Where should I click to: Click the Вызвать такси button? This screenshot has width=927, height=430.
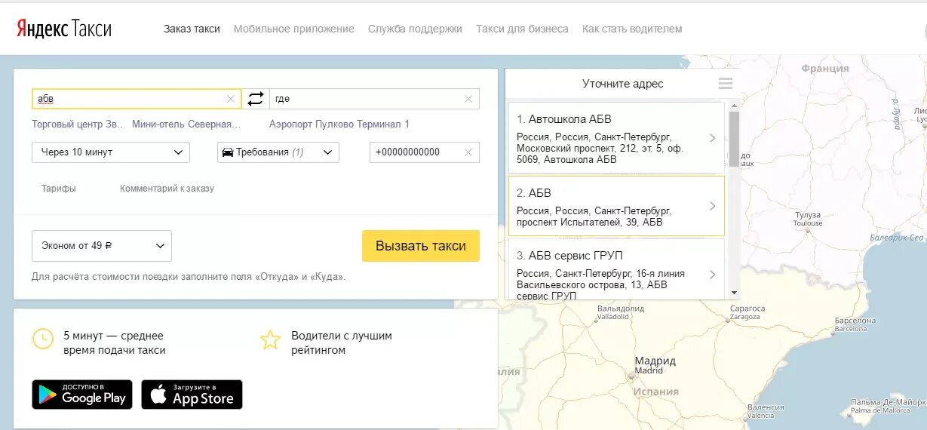(421, 246)
